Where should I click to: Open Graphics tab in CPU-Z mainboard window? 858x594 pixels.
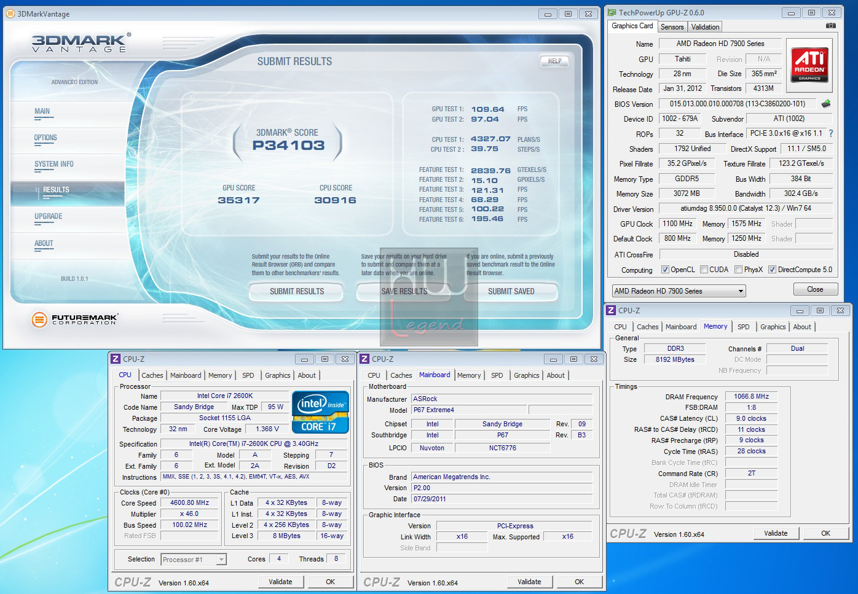[527, 375]
